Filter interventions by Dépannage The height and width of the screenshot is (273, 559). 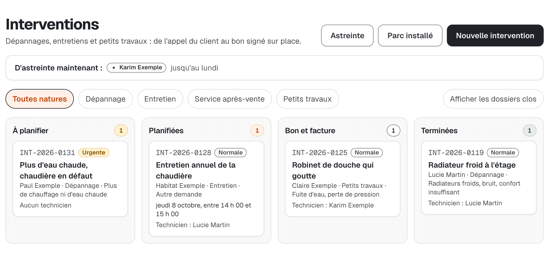(x=106, y=99)
